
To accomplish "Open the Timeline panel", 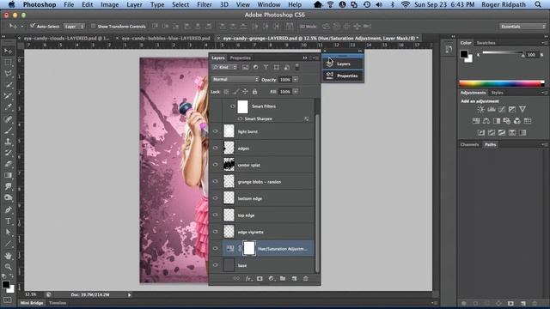I will 58,303.
